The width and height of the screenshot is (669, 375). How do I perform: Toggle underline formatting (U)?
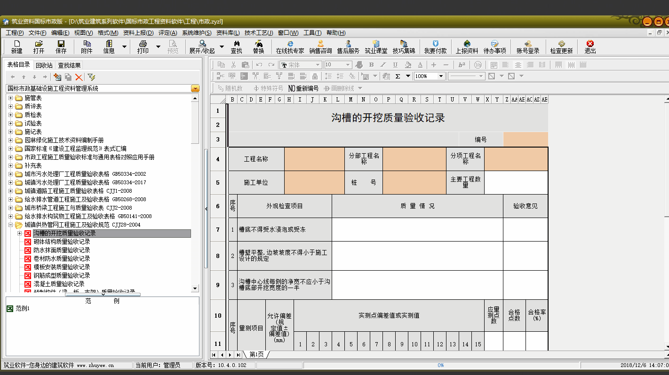(x=395, y=65)
